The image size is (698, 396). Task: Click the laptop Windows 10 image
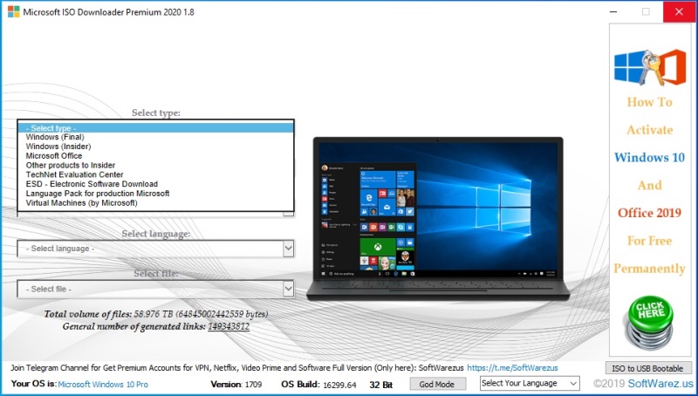point(438,218)
